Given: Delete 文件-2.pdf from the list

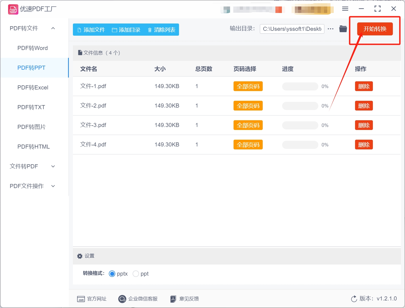Looking at the screenshot, I should (x=364, y=106).
